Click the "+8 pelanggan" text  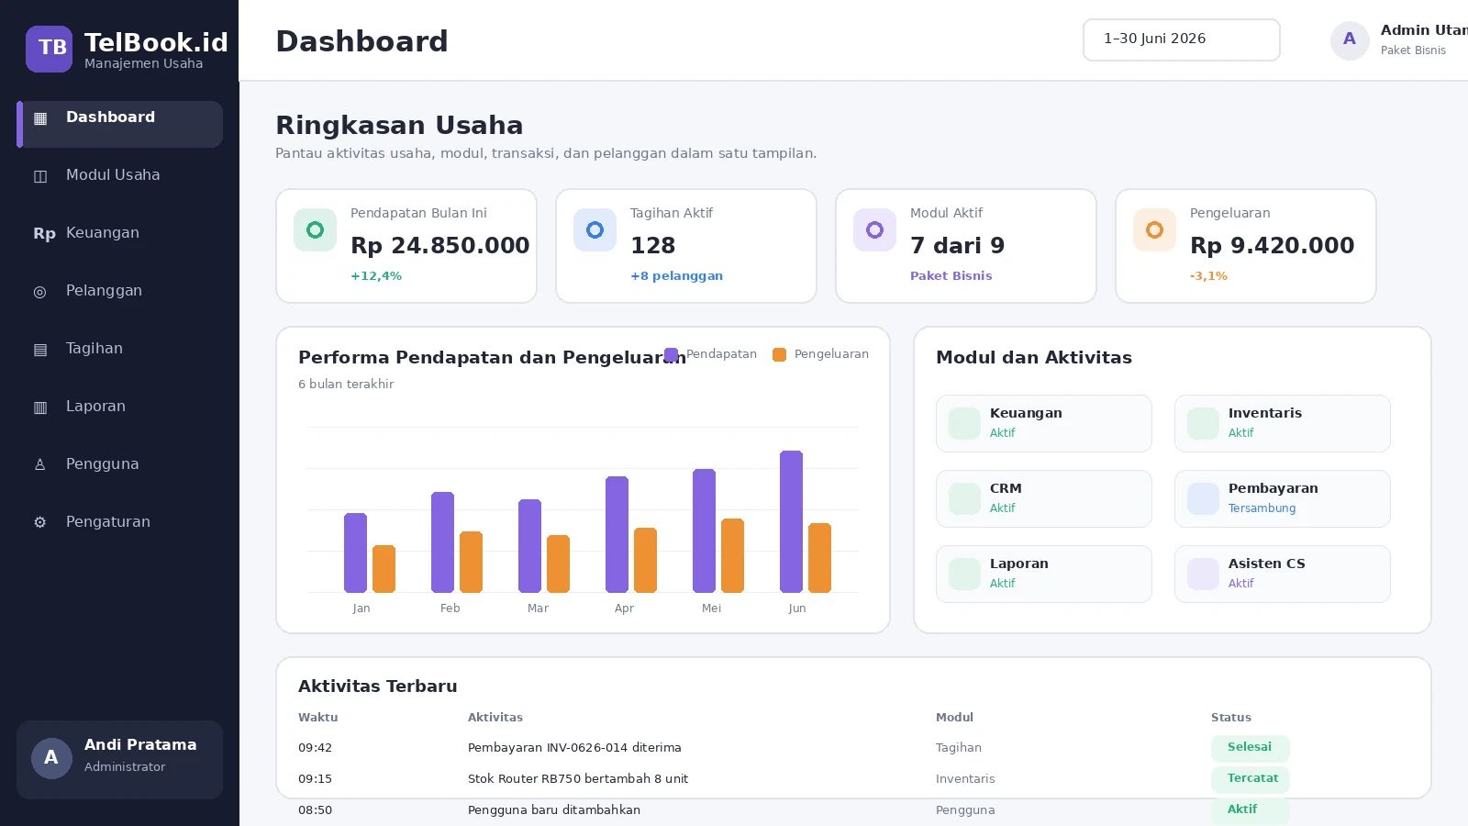coord(677,276)
